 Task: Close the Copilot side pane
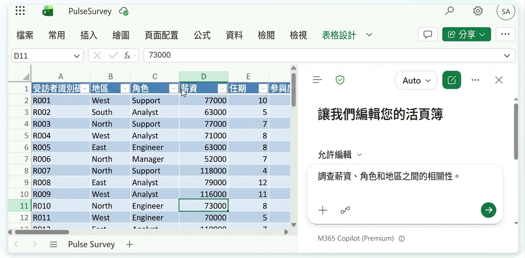[x=499, y=80]
